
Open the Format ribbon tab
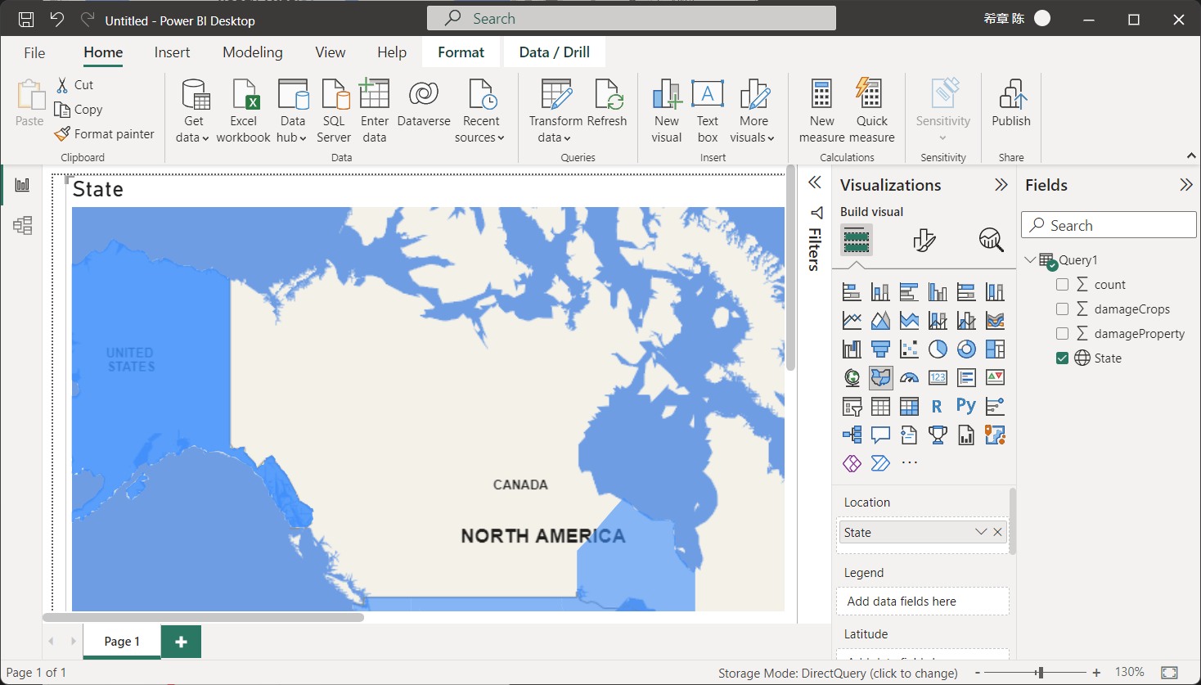click(461, 52)
